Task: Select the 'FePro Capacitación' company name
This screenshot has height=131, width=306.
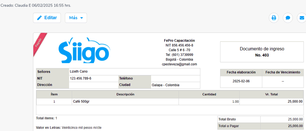Action: (179, 40)
